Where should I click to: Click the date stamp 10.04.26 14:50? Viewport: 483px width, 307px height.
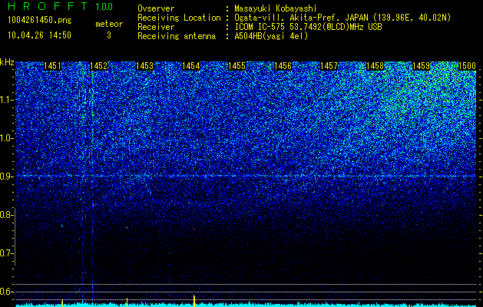(39, 35)
